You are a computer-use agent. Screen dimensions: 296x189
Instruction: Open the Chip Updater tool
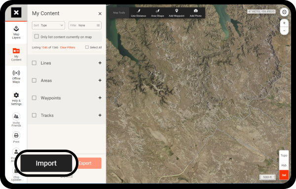(16, 175)
